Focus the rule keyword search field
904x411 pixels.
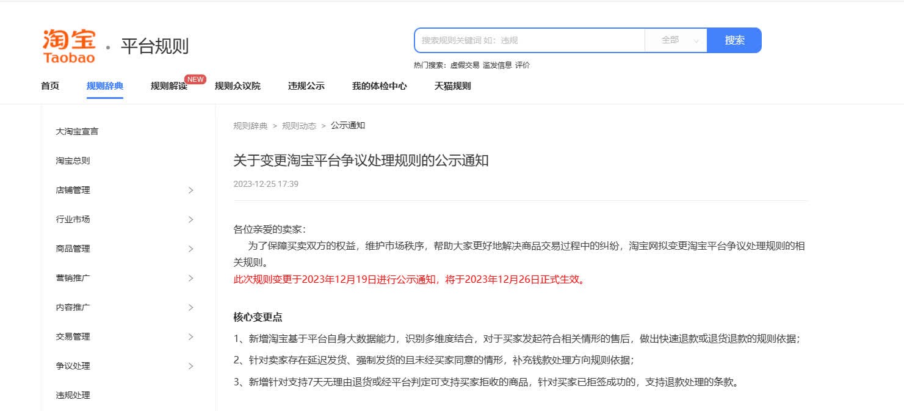(530, 40)
